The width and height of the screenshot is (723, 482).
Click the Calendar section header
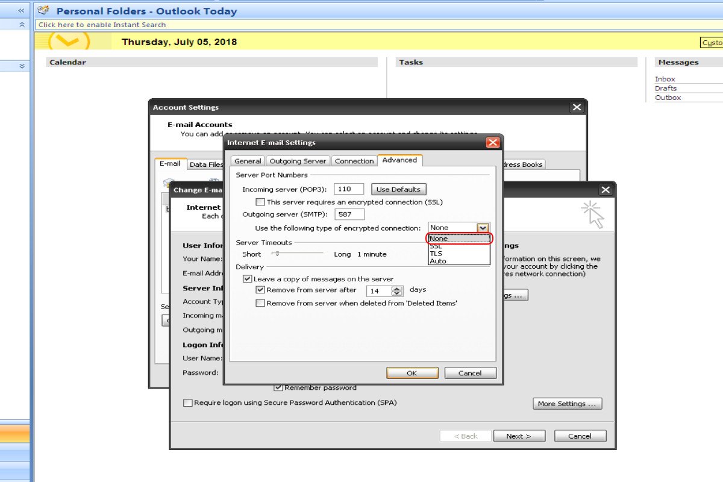coord(211,62)
